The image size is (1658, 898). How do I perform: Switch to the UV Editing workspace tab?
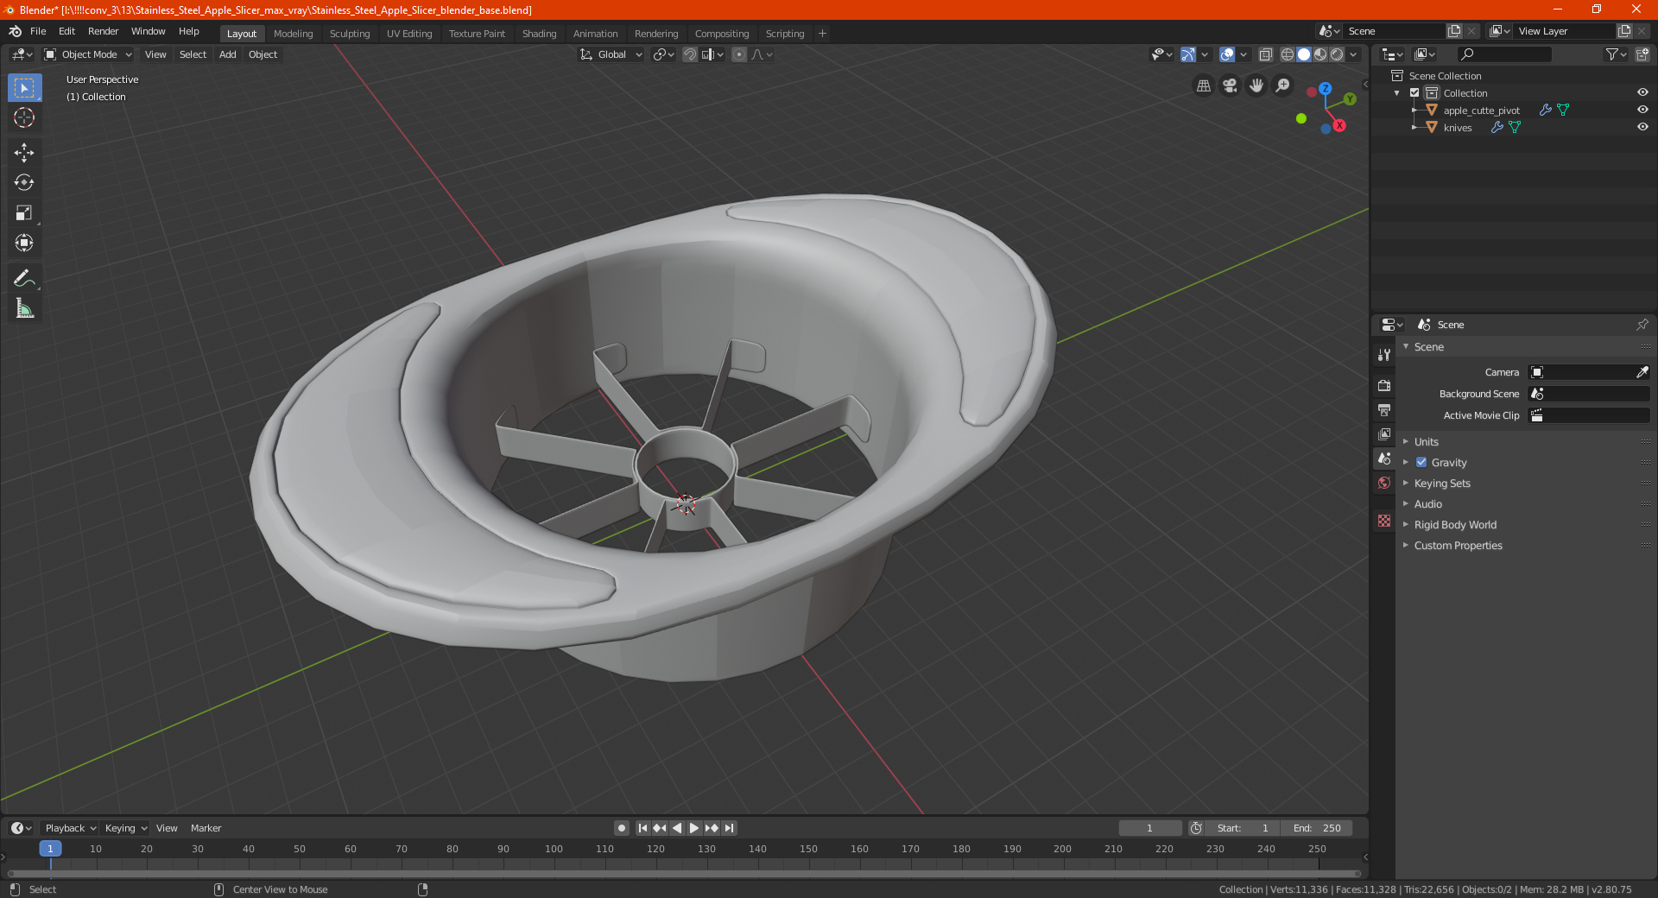[409, 34]
